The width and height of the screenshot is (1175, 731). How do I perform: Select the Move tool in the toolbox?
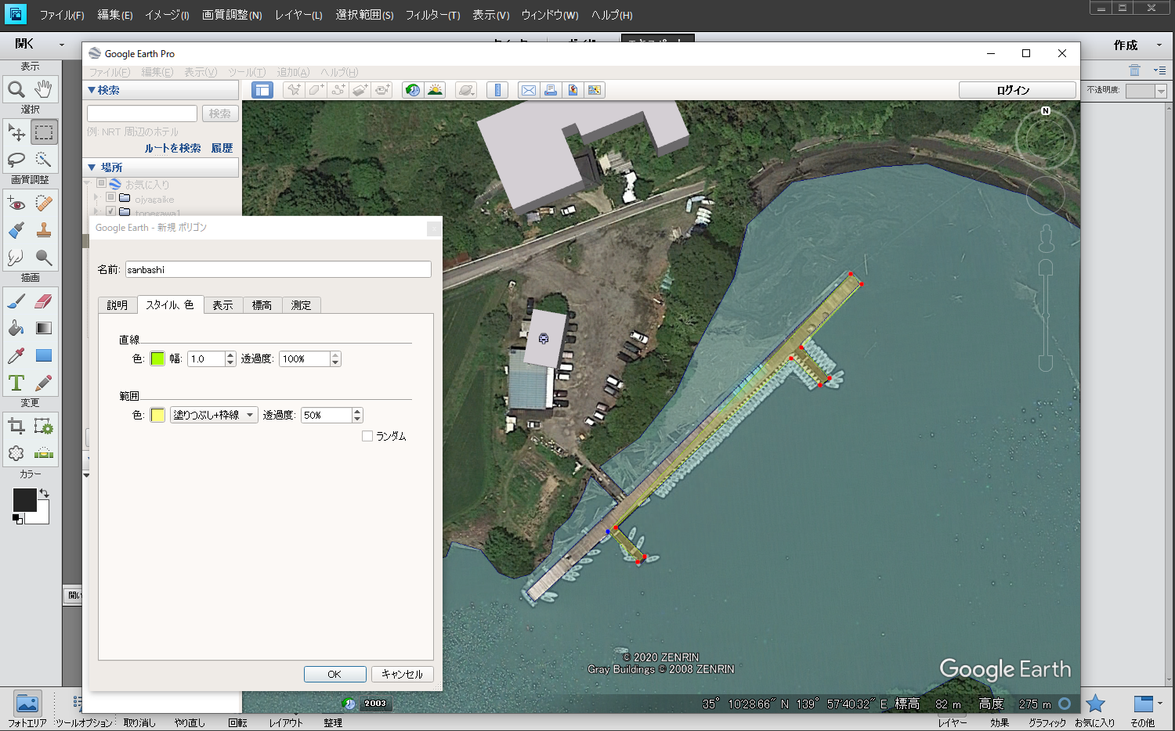(16, 132)
